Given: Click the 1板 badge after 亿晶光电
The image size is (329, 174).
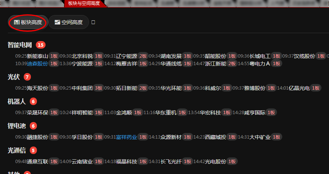Looking at the screenshot, I should tap(316, 88).
